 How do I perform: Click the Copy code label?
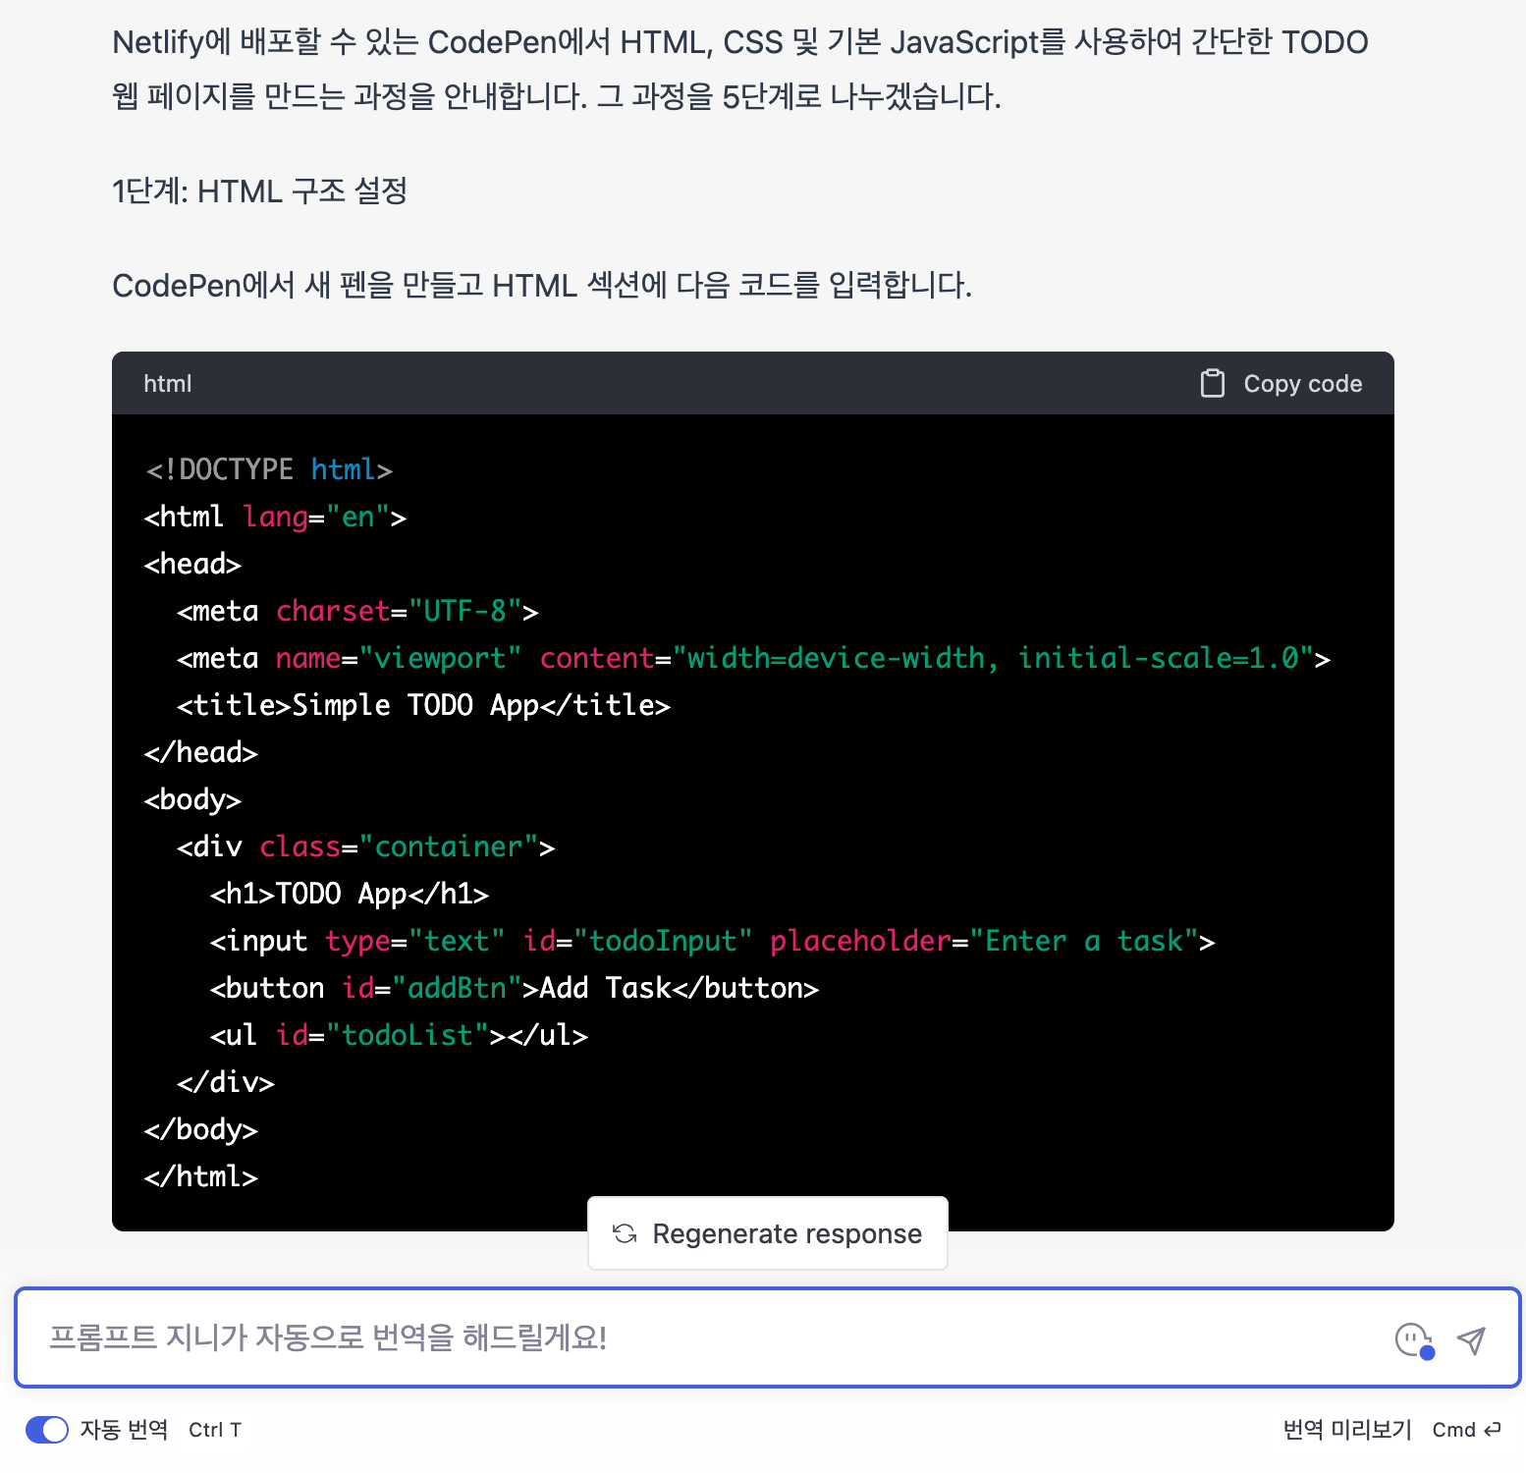coord(1302,384)
